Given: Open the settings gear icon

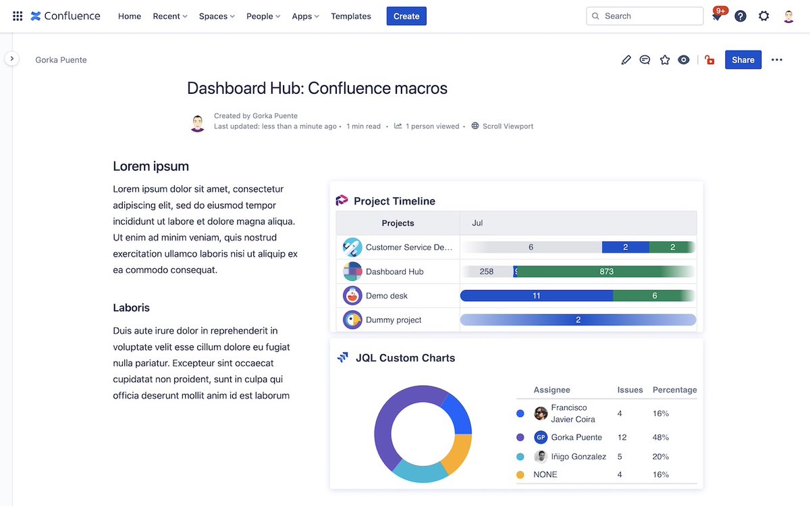Looking at the screenshot, I should point(764,16).
